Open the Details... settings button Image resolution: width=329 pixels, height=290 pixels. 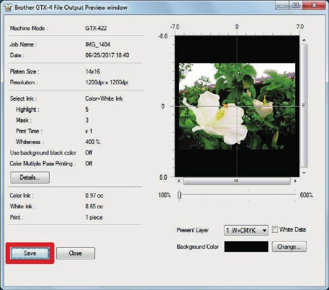30,177
